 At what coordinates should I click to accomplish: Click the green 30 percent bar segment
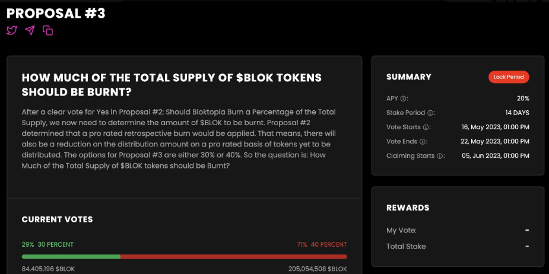(71, 257)
